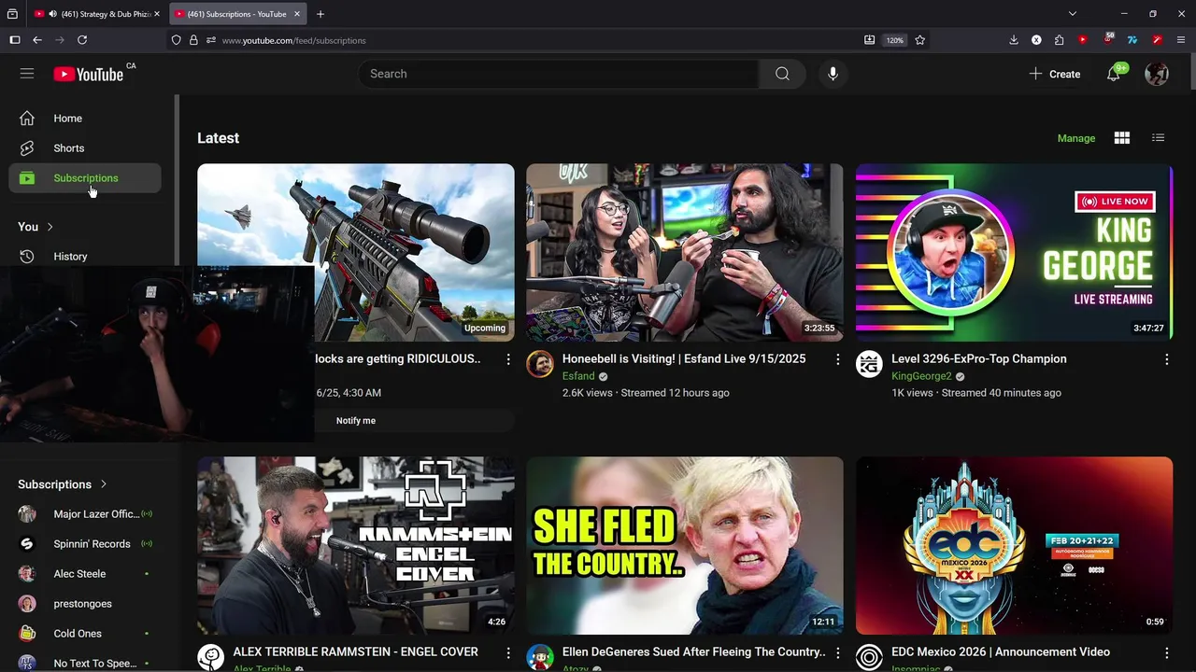The width and height of the screenshot is (1196, 672).
Task: Open Alec Steele subscription channel
Action: 85,574
